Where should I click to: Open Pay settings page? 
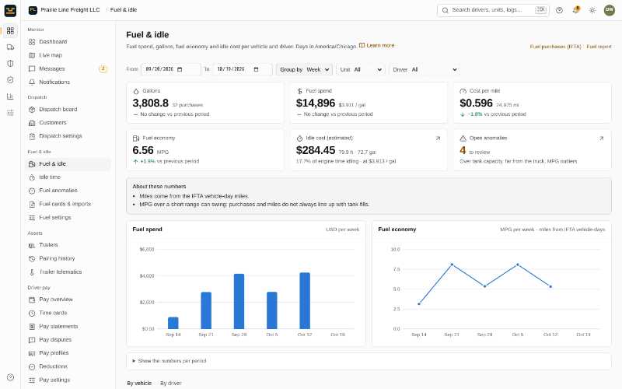coord(68,380)
